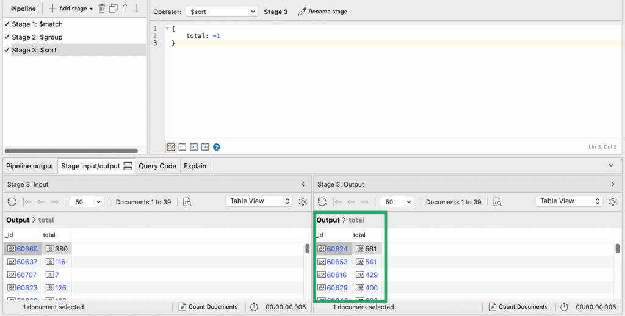The width and height of the screenshot is (625, 316).
Task: Duplicate the stage with the copy icon
Action: click(x=113, y=9)
